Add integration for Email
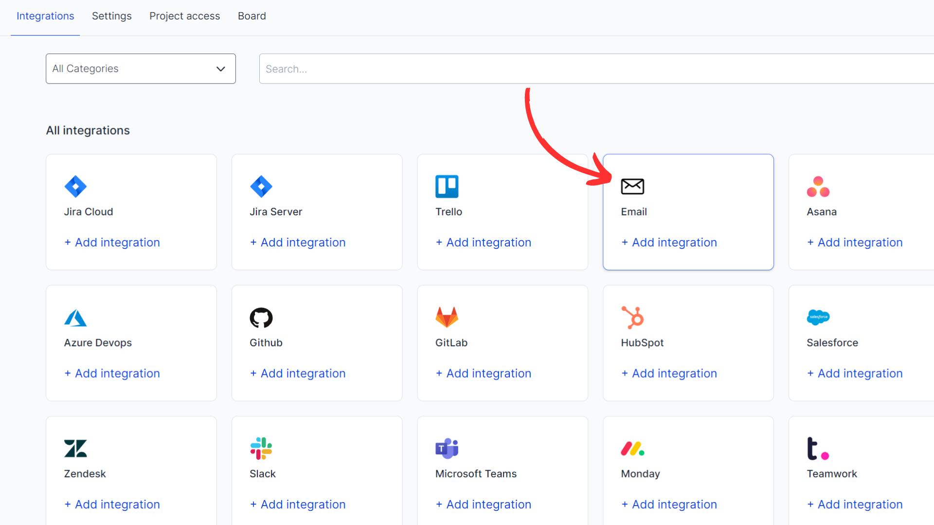 669,242
